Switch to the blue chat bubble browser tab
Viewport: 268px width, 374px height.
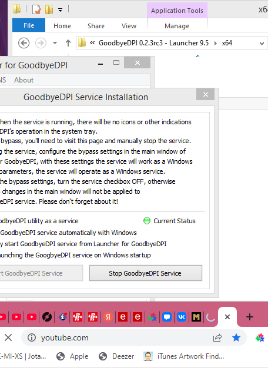[167, 317]
